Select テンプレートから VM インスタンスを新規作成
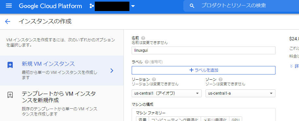Screen dimensions: 299x121 tap(62, 103)
